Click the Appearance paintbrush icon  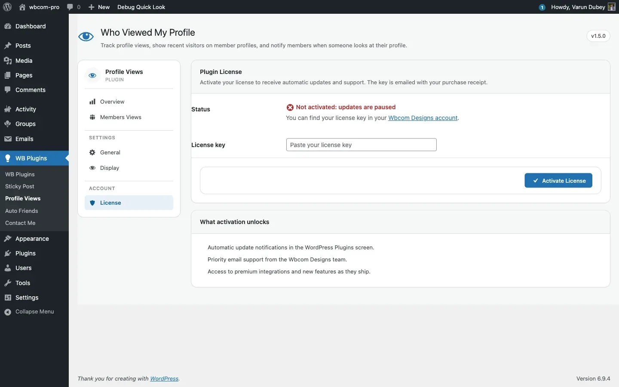pos(8,239)
